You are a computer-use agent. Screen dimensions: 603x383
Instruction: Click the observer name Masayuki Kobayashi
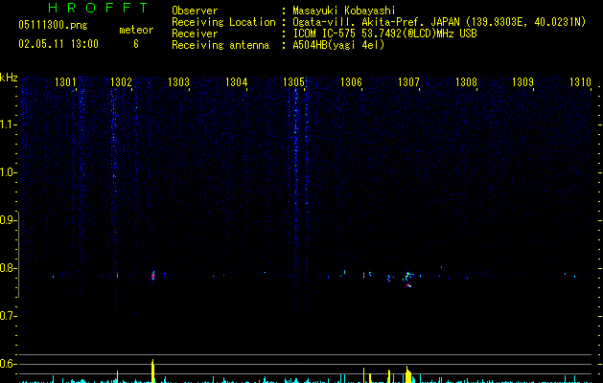344,11
